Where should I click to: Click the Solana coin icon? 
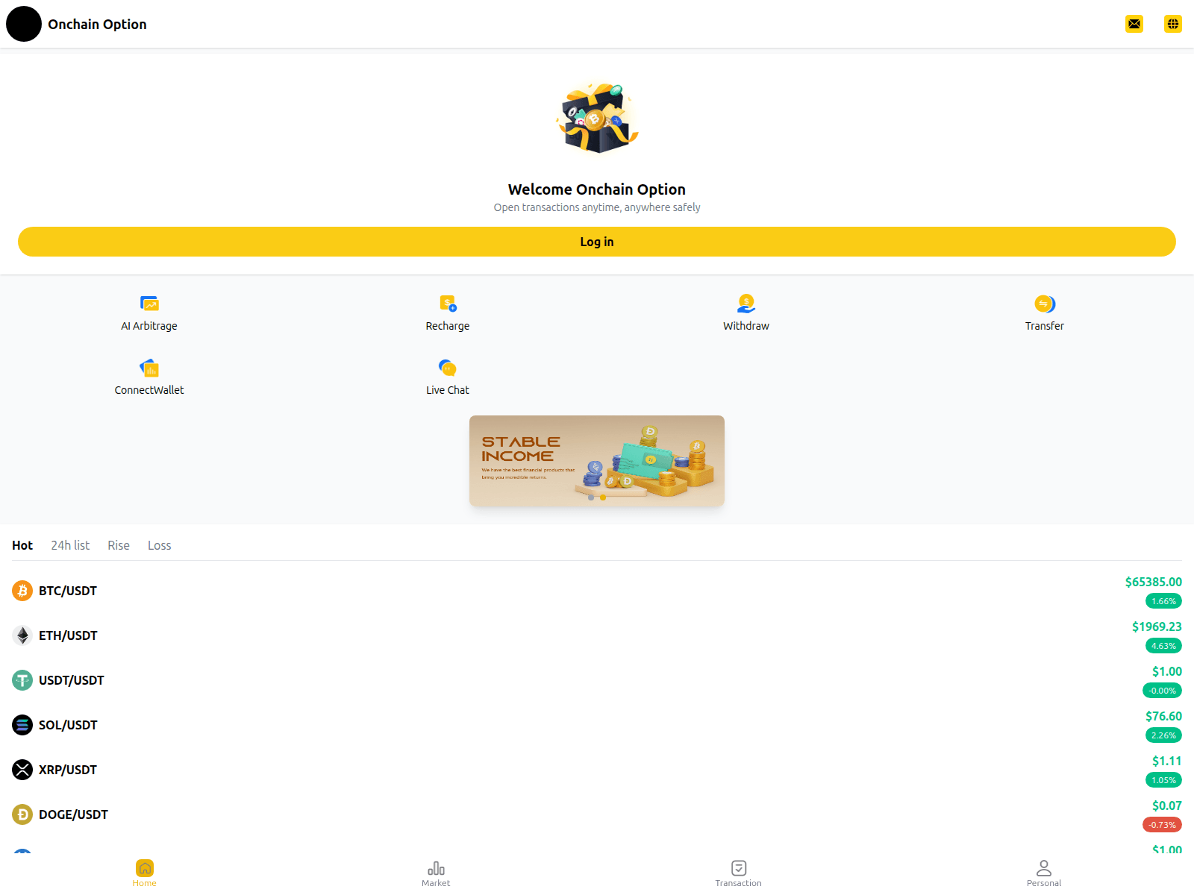(x=22, y=725)
